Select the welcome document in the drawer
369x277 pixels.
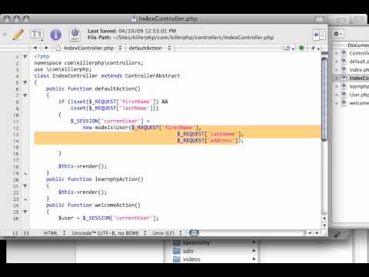coord(359,103)
